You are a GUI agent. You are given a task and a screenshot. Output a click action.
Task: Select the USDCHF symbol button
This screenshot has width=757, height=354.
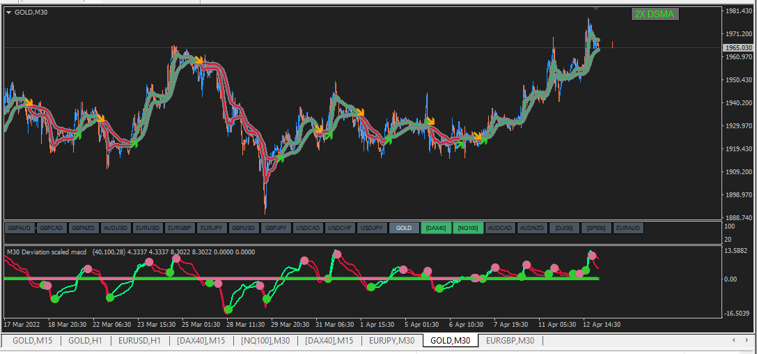coord(340,228)
